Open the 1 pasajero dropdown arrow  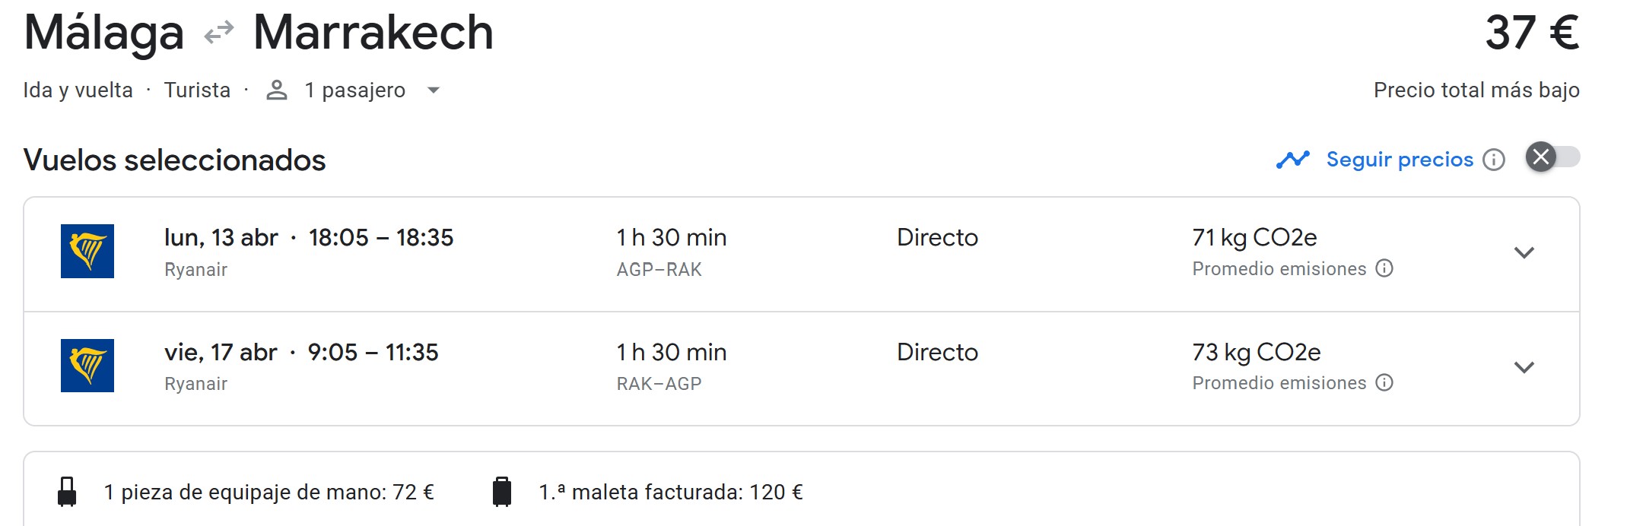tap(434, 90)
